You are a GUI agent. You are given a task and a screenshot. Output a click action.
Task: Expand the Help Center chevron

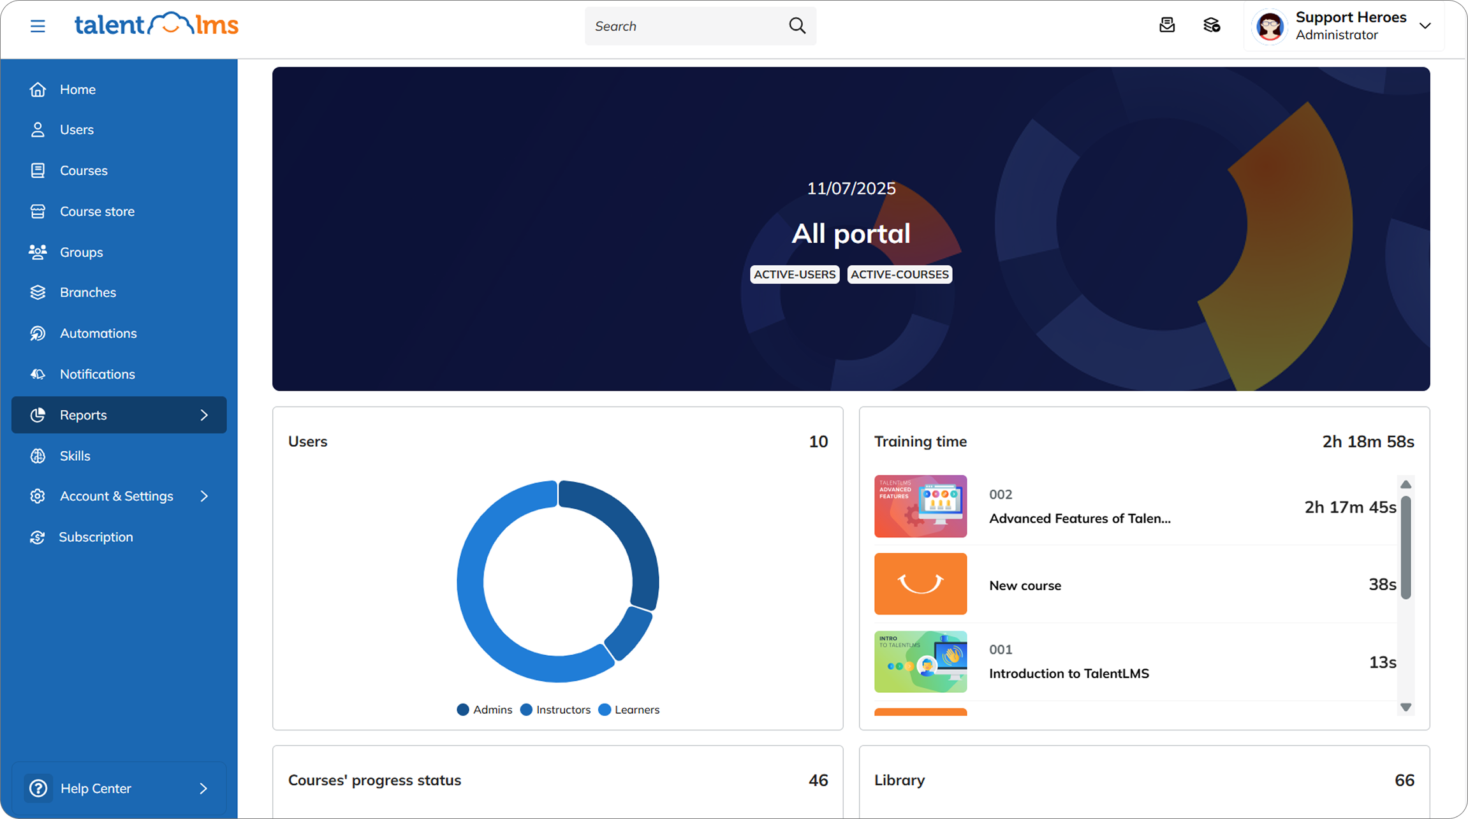click(x=203, y=788)
